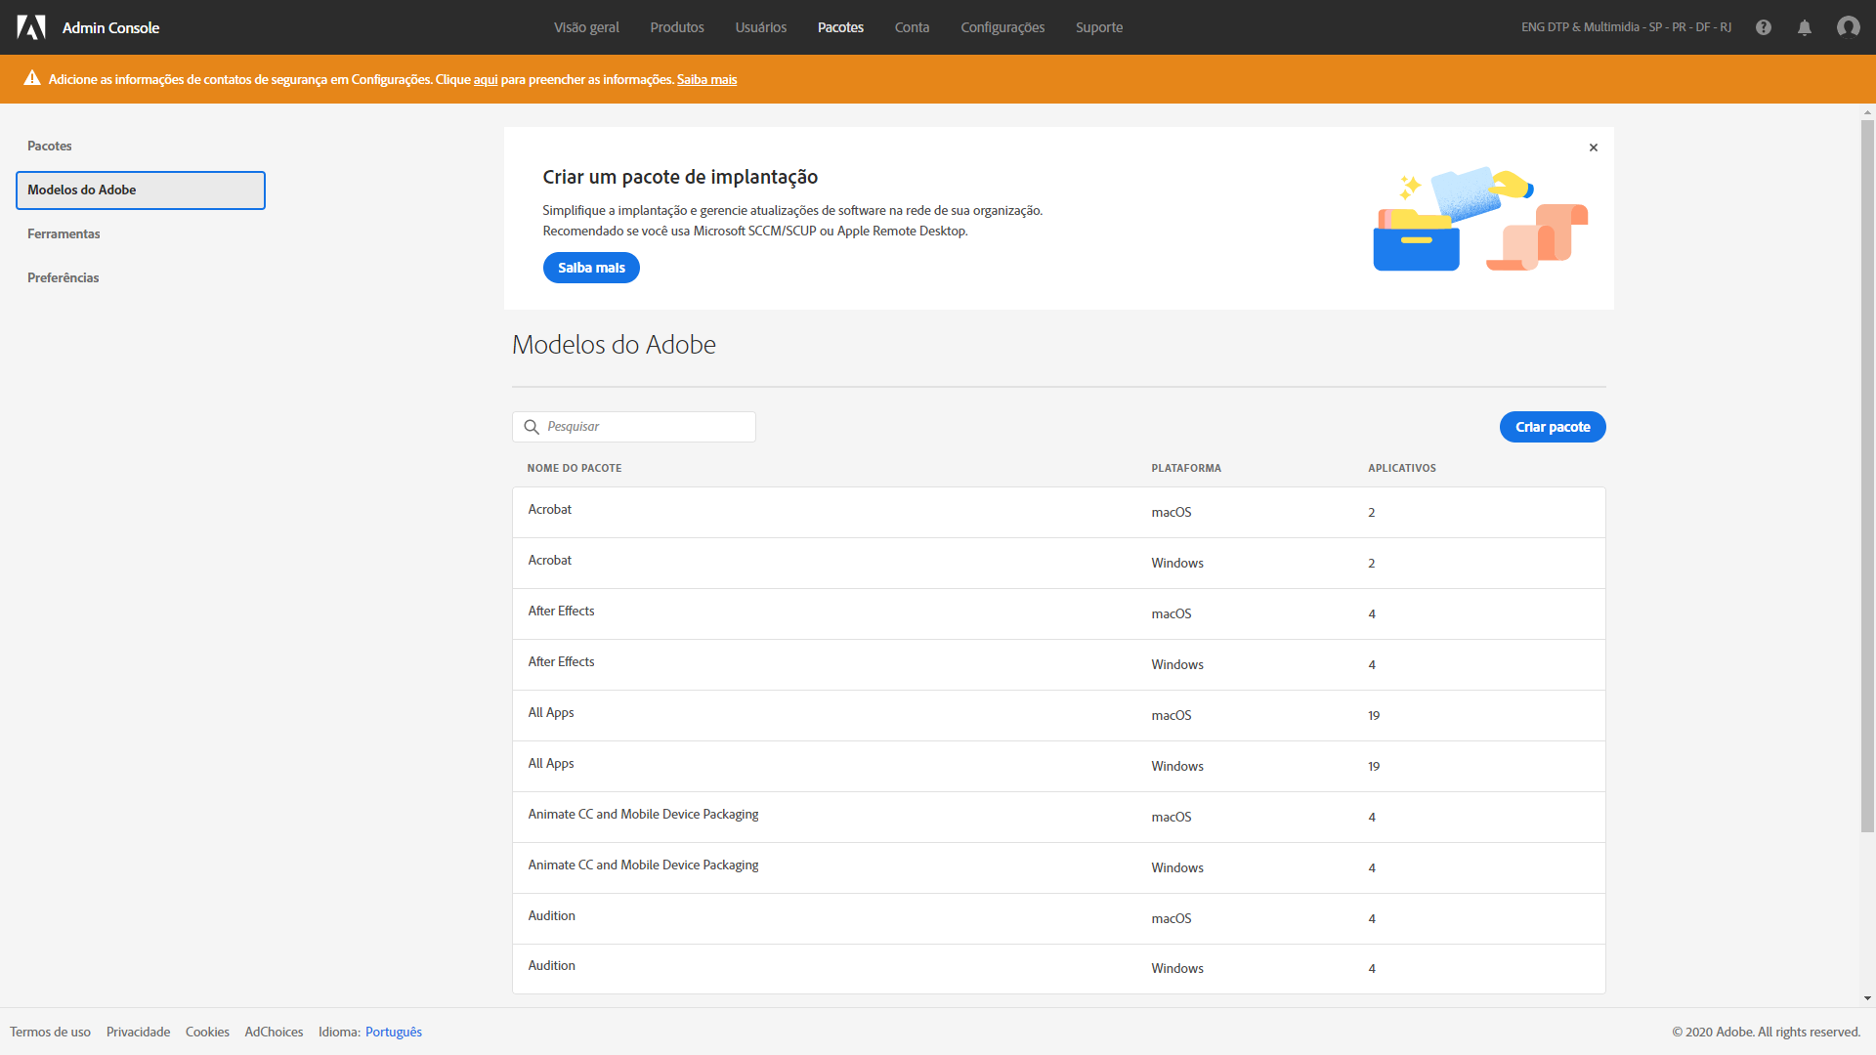Click the organization name ENG DTP & Multimídia

tap(1626, 27)
